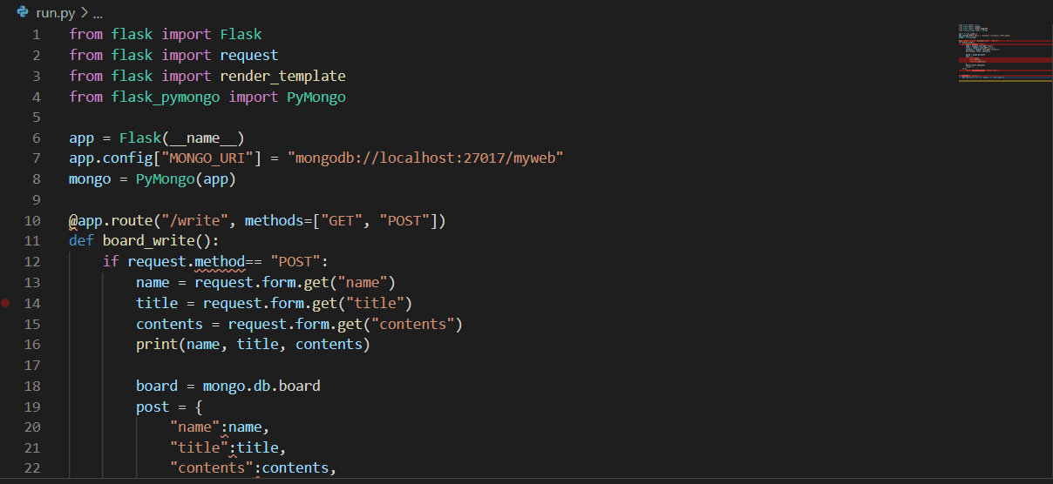The height and width of the screenshot is (484, 1053).
Task: Click the underlined method word on line 12
Action: pos(220,262)
